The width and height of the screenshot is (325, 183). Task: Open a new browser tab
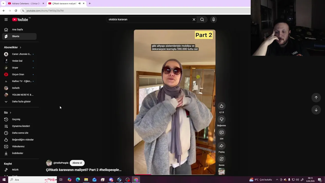(90, 4)
